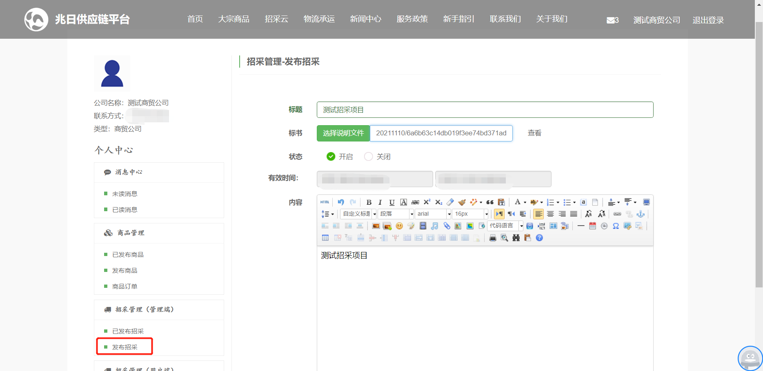Go to 新闻中心 navigation item
Image resolution: width=763 pixels, height=371 pixels.
(x=365, y=19)
